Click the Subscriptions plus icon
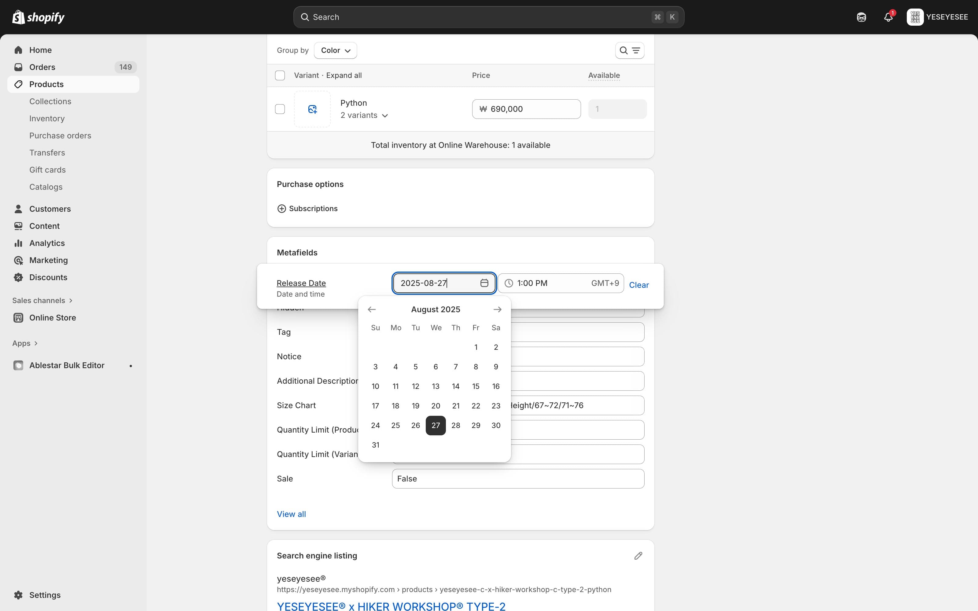This screenshot has width=978, height=611. coord(282,209)
